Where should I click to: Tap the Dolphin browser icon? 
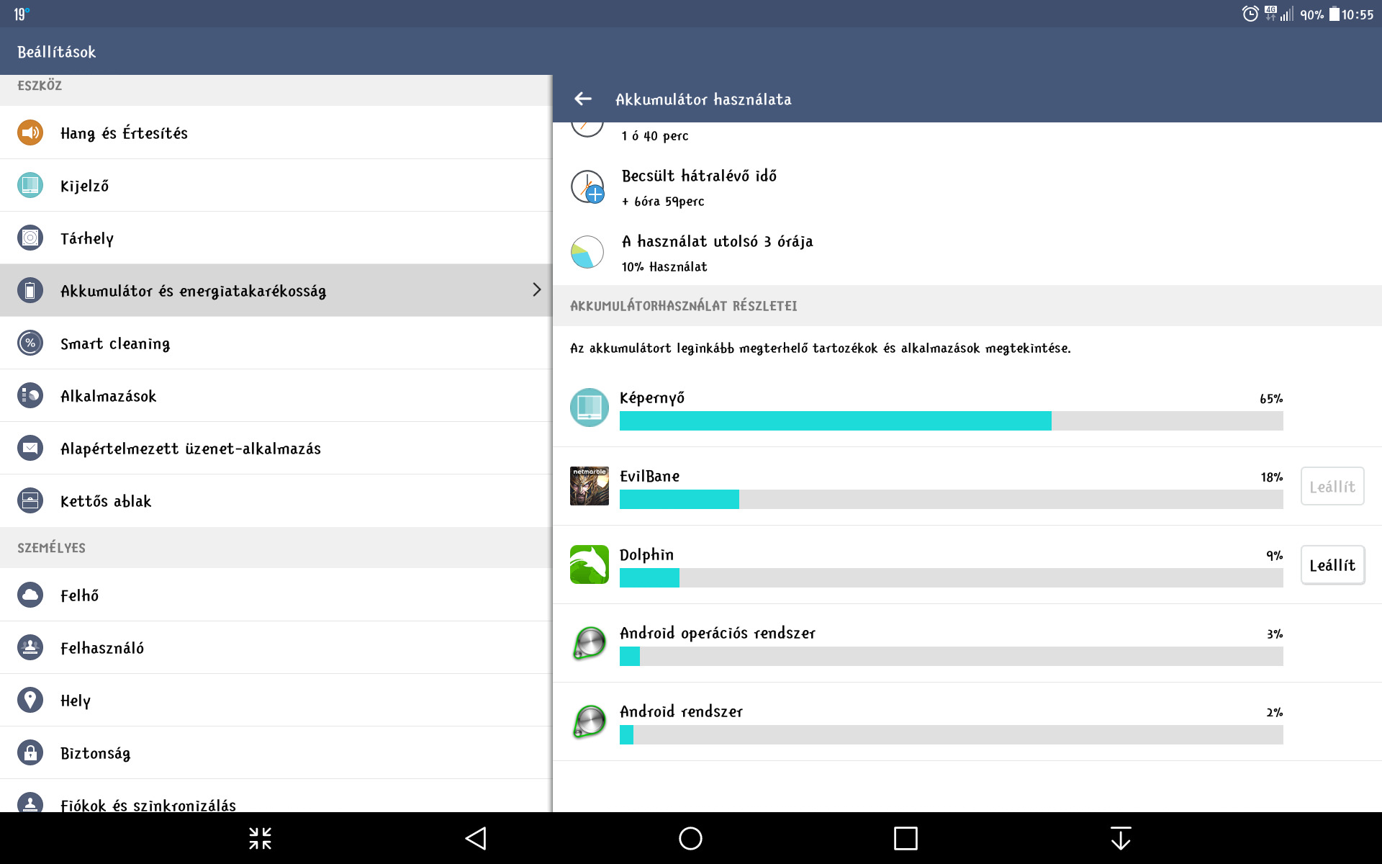tap(590, 564)
